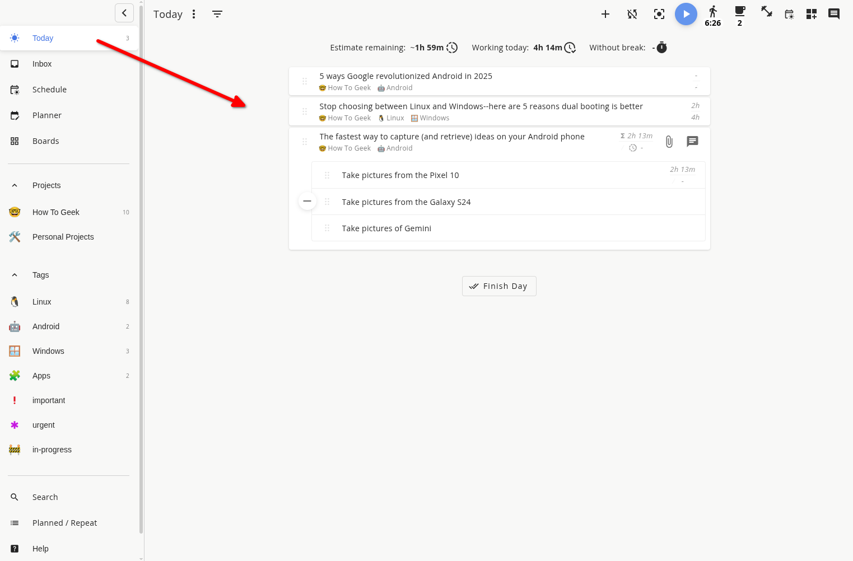Select the in-progress tag
Screen dimensions: 853x561
(69, 450)
